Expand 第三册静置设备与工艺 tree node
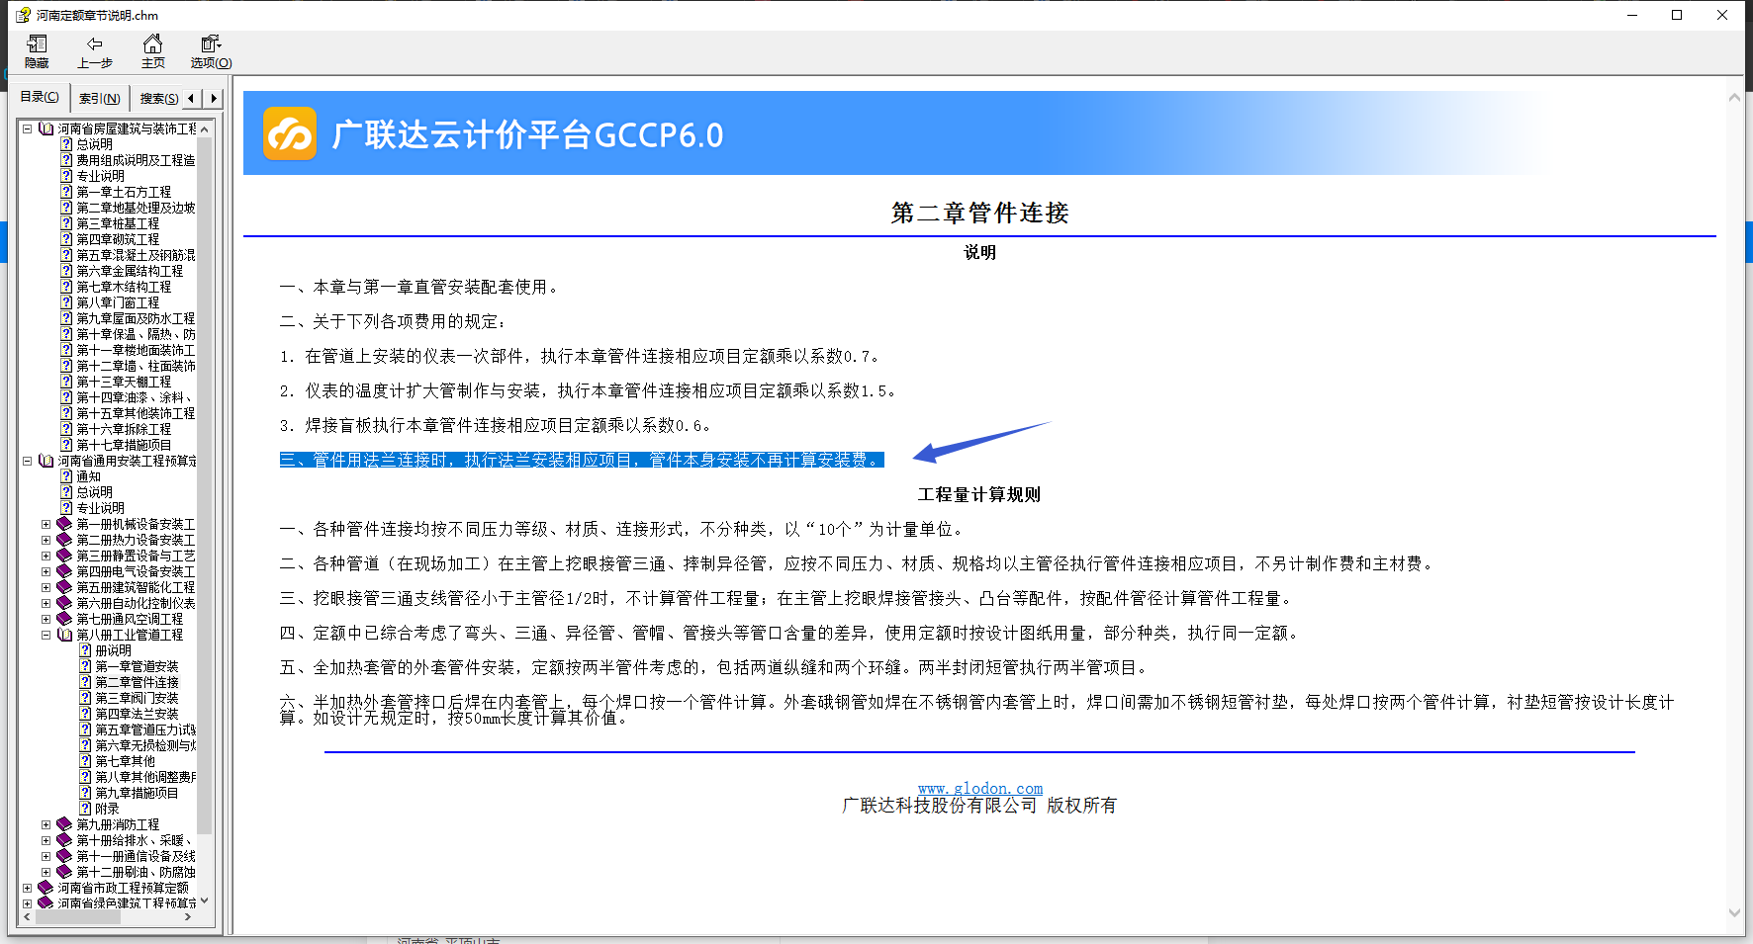Viewport: 1753px width, 944px height. 46,556
